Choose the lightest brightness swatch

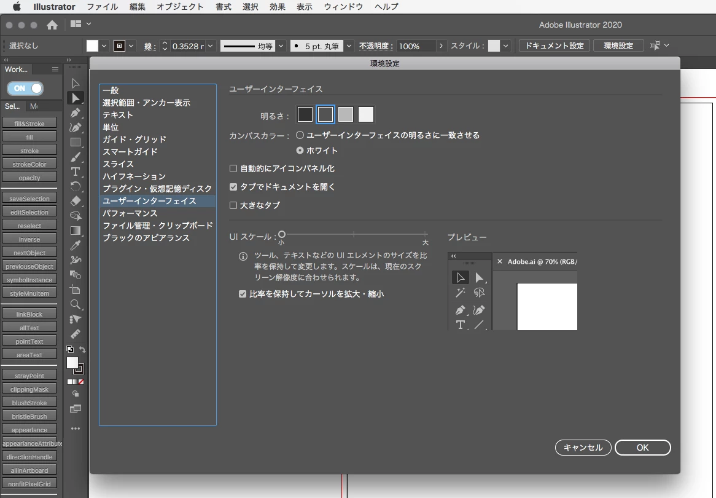(x=366, y=114)
